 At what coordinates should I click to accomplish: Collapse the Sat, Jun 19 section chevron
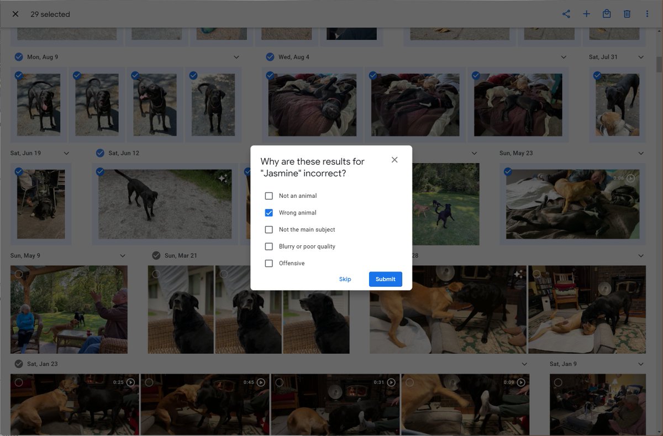[x=66, y=153]
